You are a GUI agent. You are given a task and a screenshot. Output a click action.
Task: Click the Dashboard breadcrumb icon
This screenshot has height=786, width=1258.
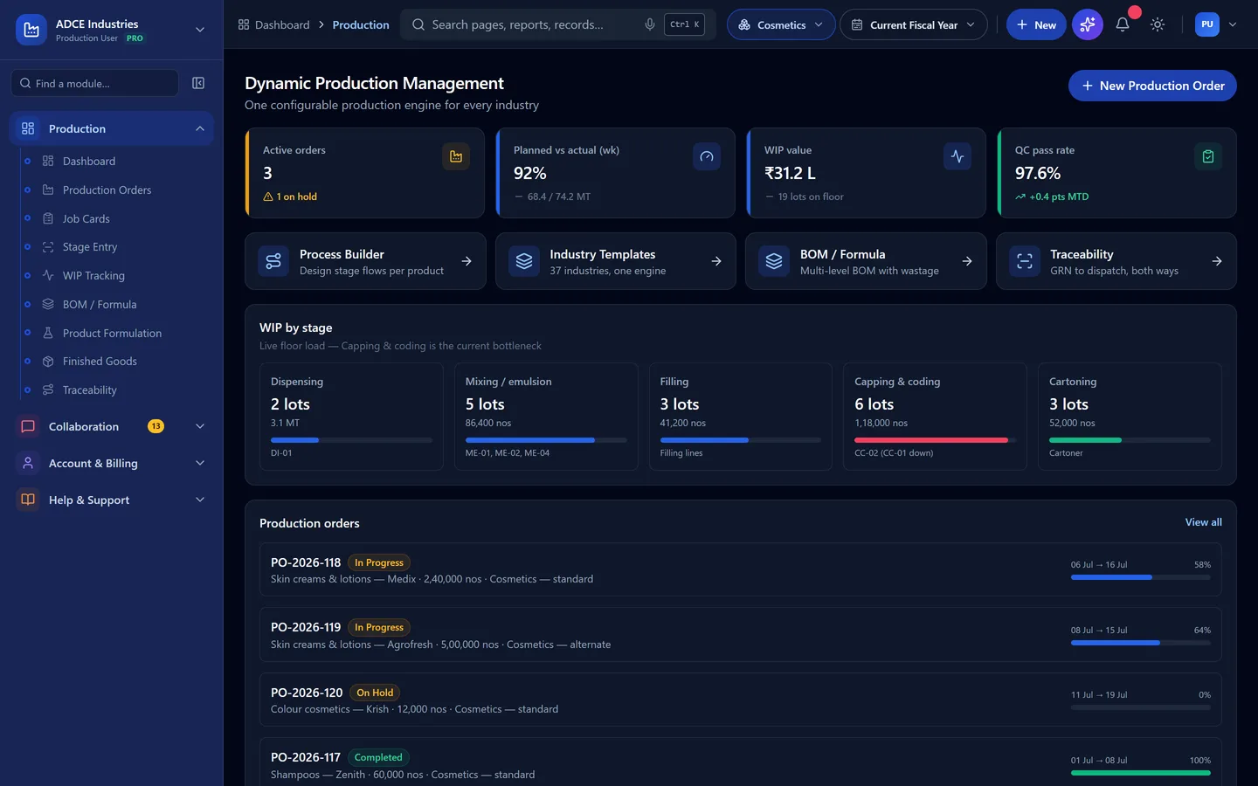point(244,24)
